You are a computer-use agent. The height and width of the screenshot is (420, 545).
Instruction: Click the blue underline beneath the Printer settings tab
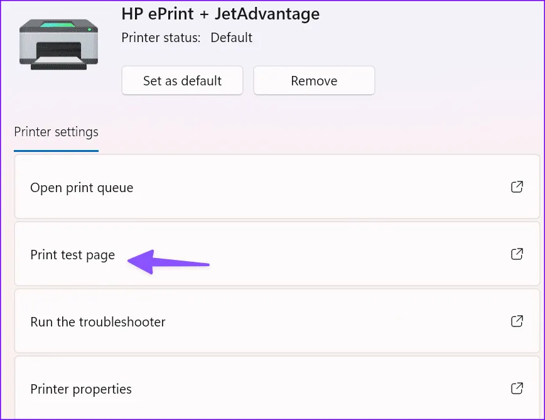(x=56, y=151)
